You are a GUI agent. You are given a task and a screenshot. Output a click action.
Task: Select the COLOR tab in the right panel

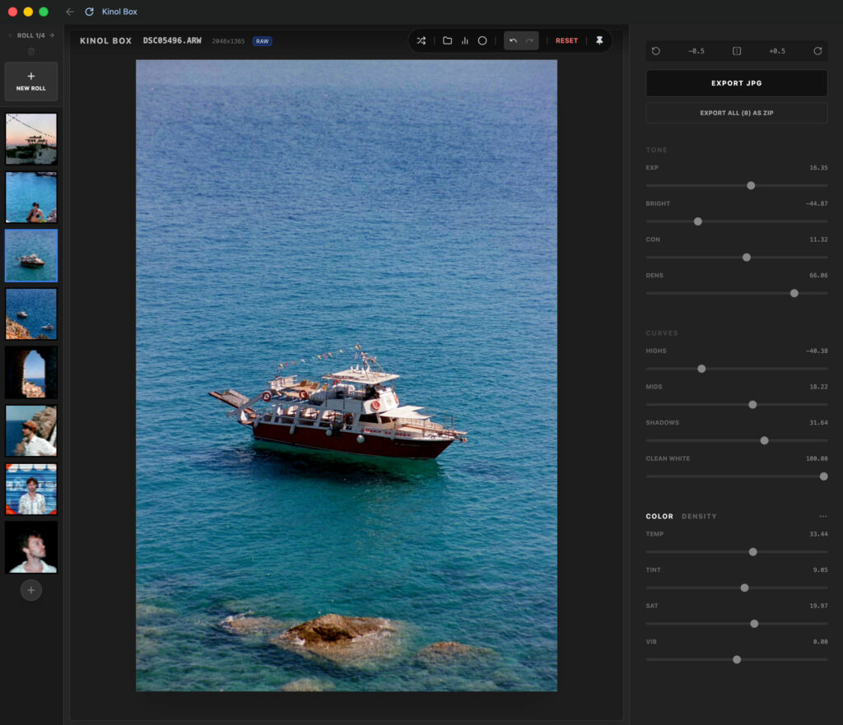(660, 516)
